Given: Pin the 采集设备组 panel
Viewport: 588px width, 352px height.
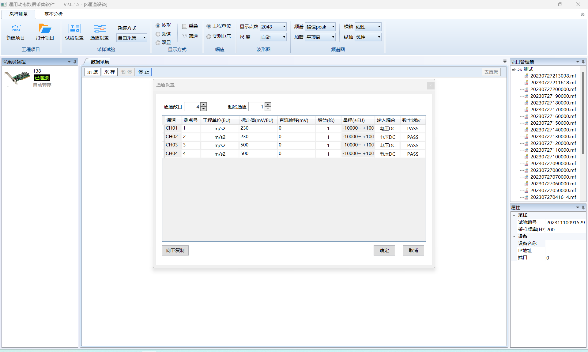Looking at the screenshot, I should tap(75, 62).
